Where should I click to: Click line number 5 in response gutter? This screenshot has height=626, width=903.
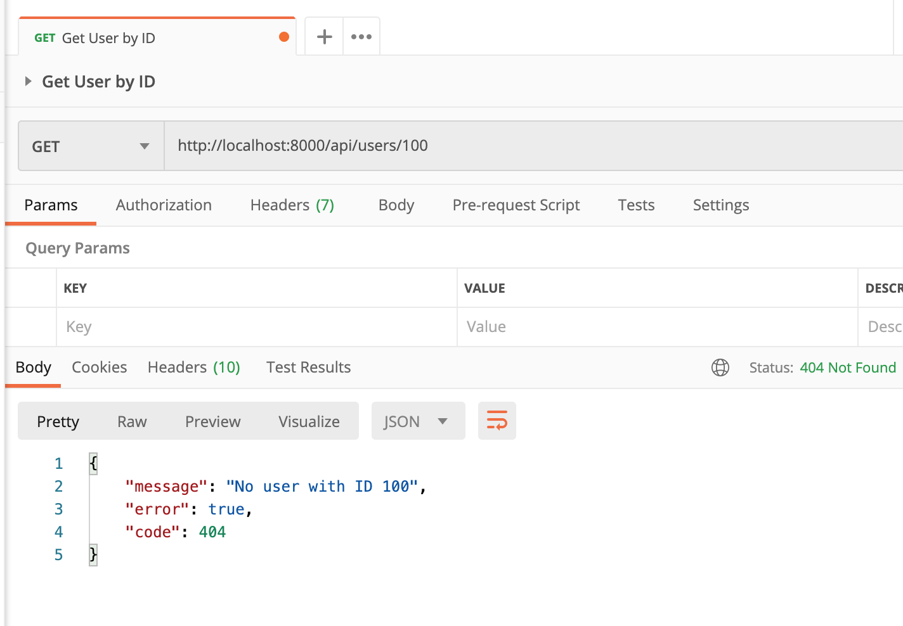click(x=58, y=555)
